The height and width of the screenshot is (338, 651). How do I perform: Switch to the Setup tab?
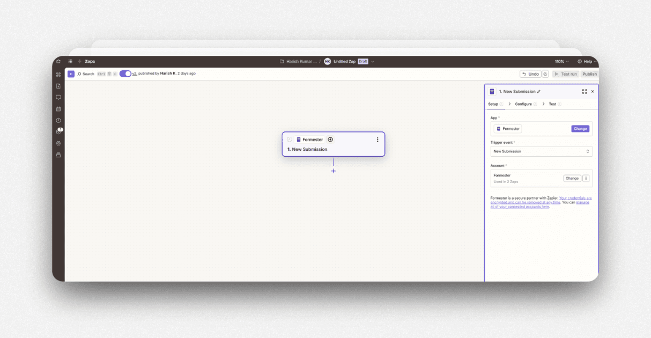(495, 104)
